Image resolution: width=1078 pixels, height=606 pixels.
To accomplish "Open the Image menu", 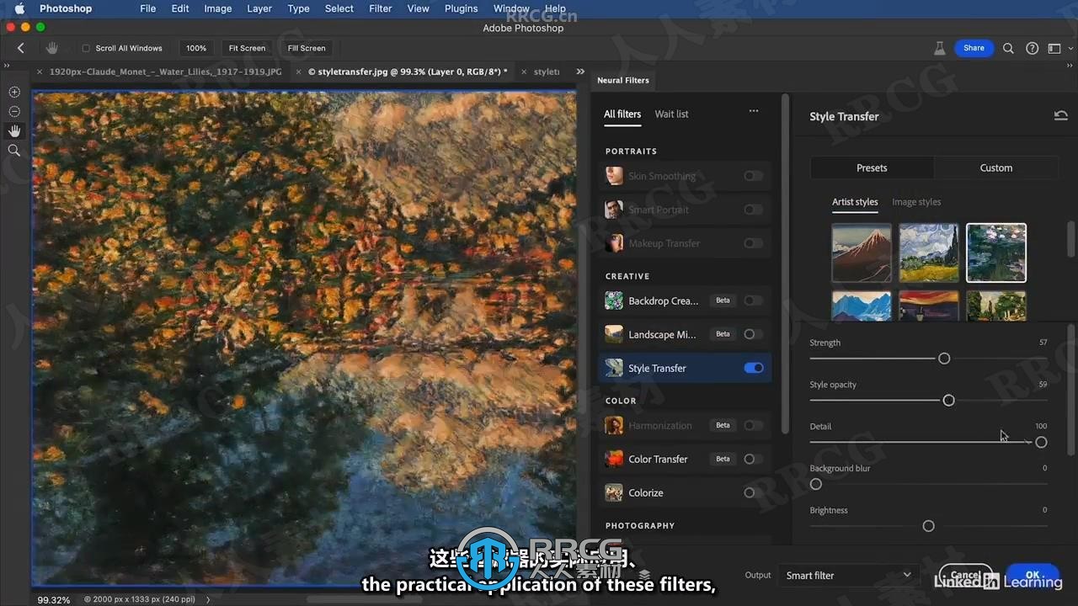I will (x=218, y=8).
